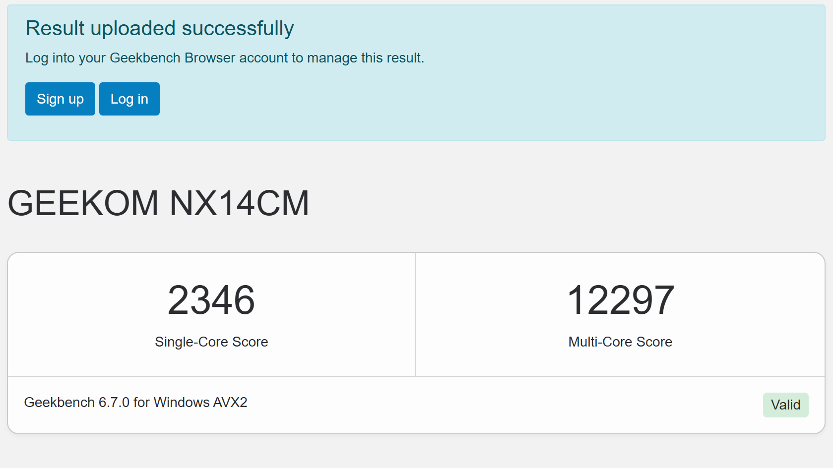The height and width of the screenshot is (468, 833).
Task: Click the GEEKOM NX14CM heading
Action: pyautogui.click(x=159, y=203)
